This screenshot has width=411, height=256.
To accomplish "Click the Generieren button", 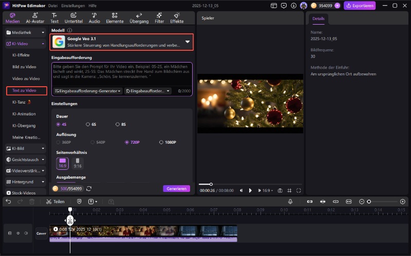I will coord(176,189).
